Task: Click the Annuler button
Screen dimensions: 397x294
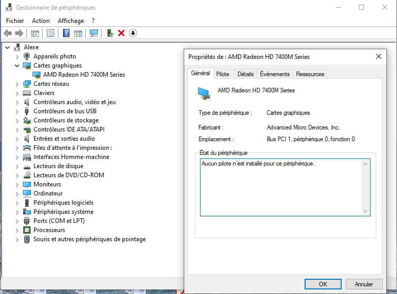Action: coord(364,284)
